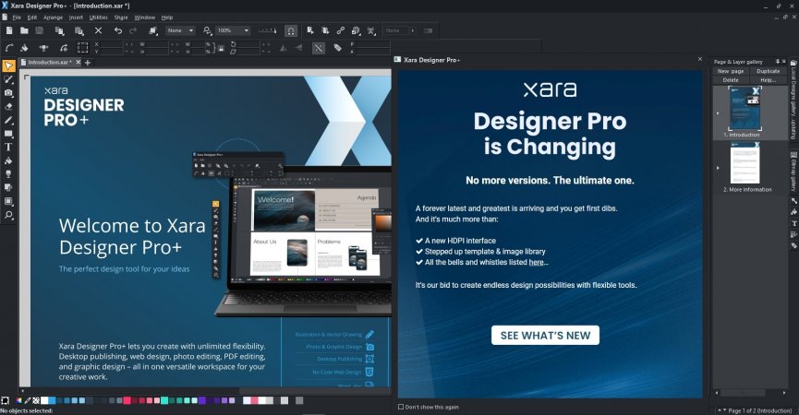Open the page navigation arrow in status bar
This screenshot has height=415, width=799.
click(721, 409)
